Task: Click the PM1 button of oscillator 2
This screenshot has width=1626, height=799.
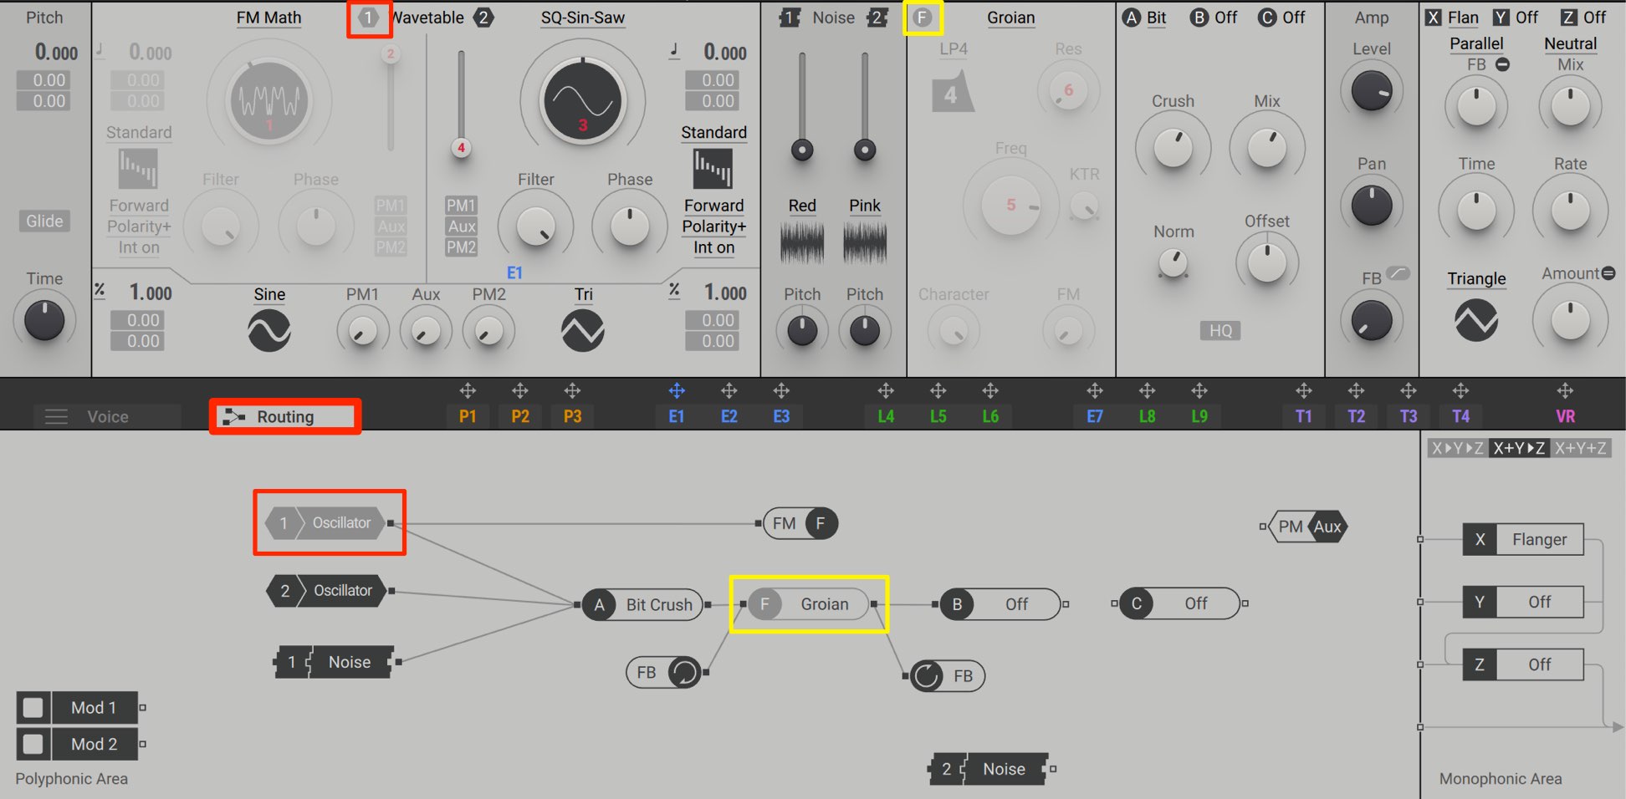Action: click(461, 205)
